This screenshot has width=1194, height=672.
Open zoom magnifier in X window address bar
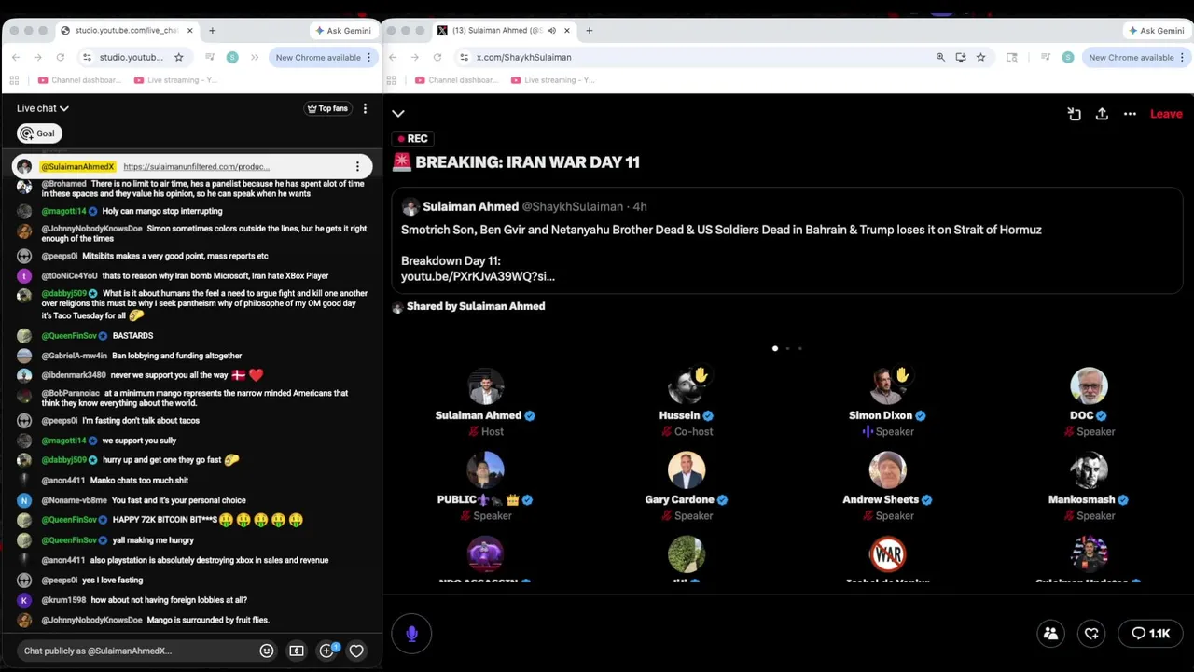[940, 57]
